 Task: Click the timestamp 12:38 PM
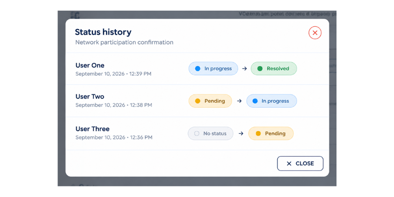point(141,105)
